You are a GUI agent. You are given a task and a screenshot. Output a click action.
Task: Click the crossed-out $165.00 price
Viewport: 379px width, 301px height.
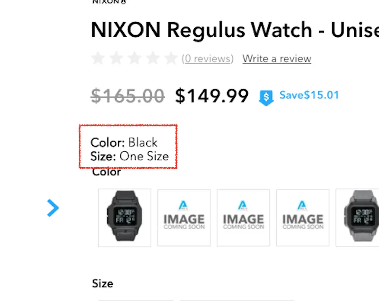click(127, 96)
